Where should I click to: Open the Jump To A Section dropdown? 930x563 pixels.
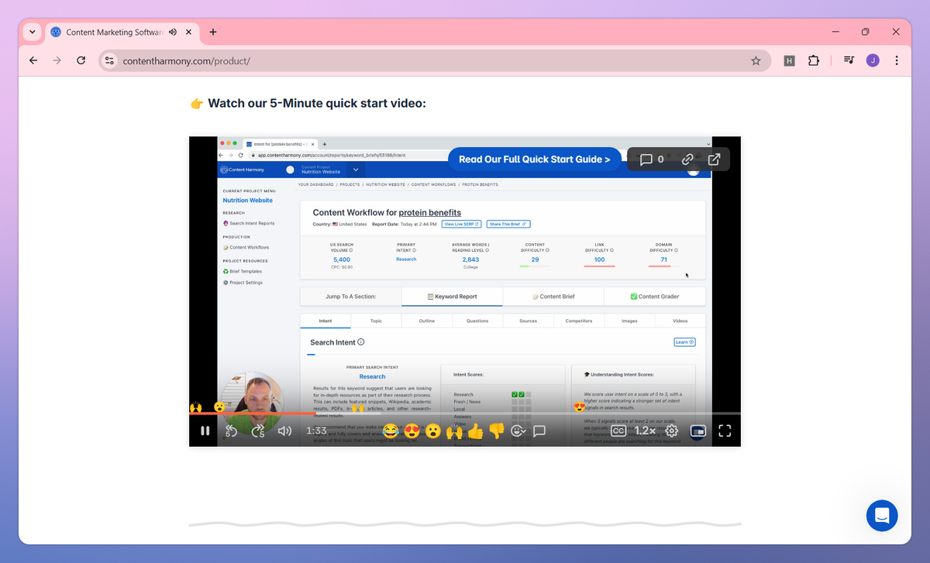click(x=350, y=296)
